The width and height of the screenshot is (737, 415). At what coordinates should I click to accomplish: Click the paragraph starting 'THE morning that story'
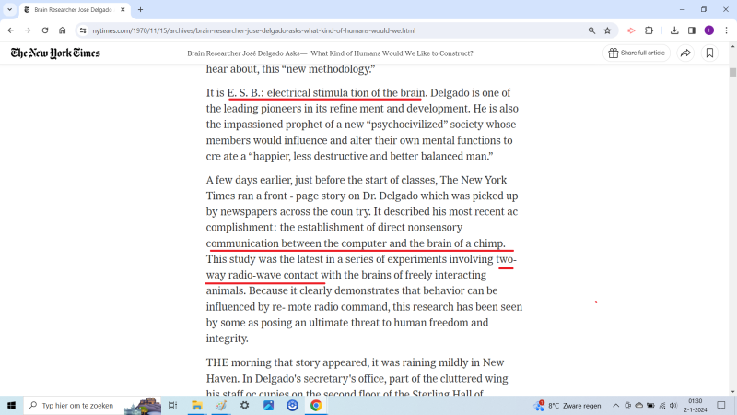click(x=357, y=378)
